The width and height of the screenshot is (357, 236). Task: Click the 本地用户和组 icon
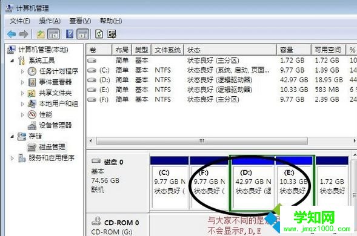[x=32, y=104]
